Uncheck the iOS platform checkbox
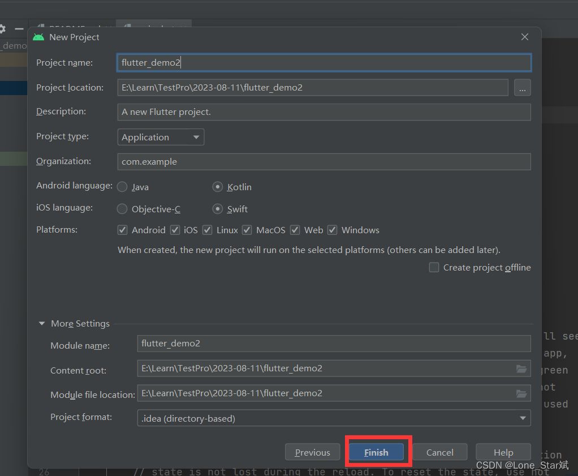 point(175,230)
